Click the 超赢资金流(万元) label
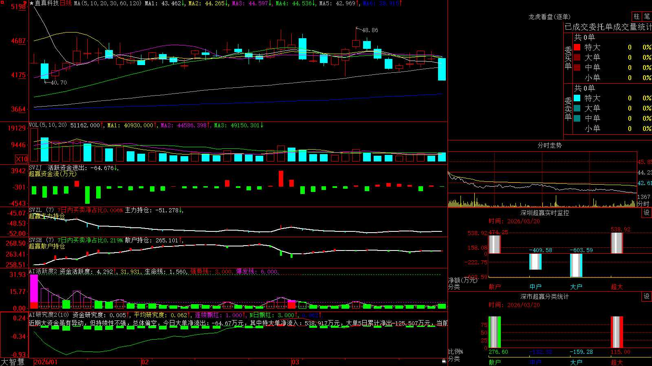 click(x=53, y=174)
